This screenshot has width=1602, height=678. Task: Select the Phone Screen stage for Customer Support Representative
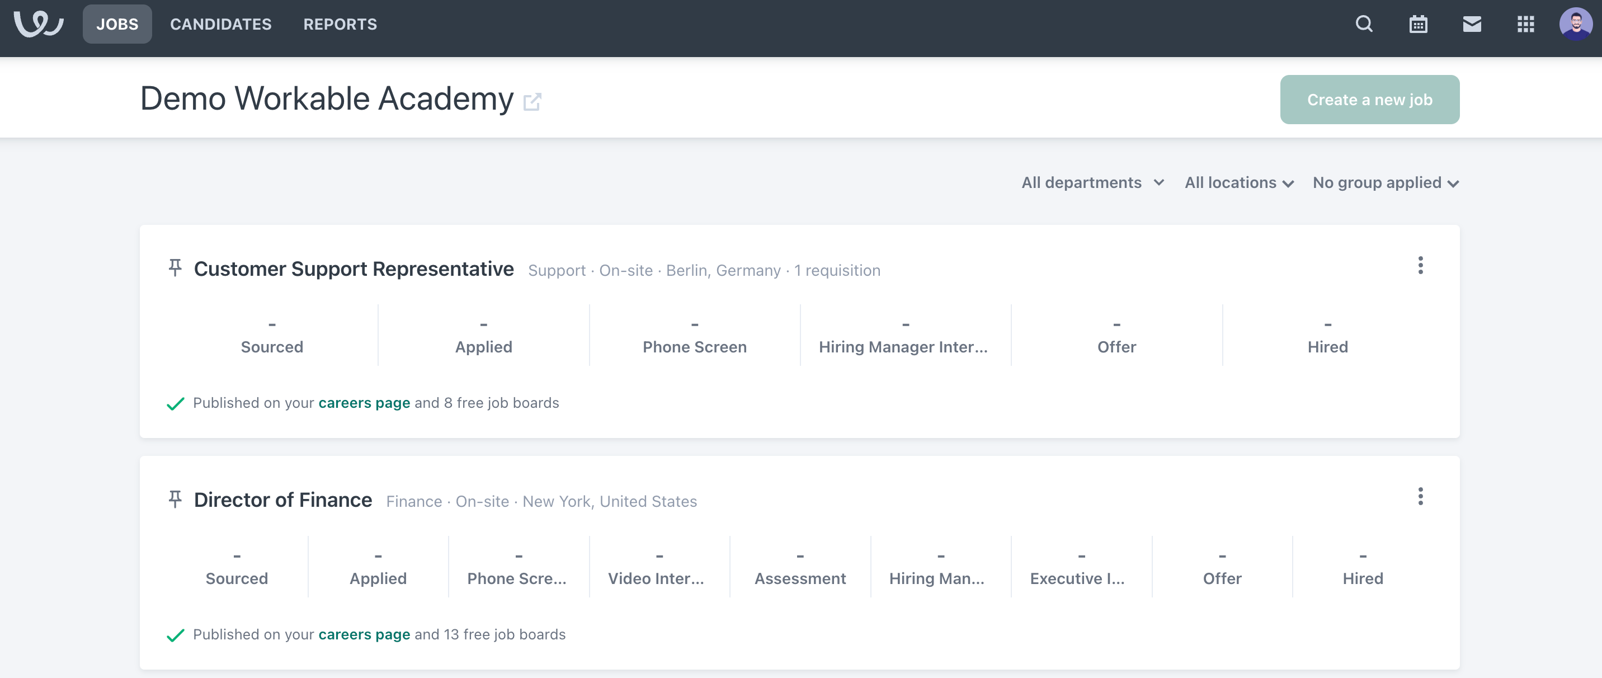coord(694,336)
